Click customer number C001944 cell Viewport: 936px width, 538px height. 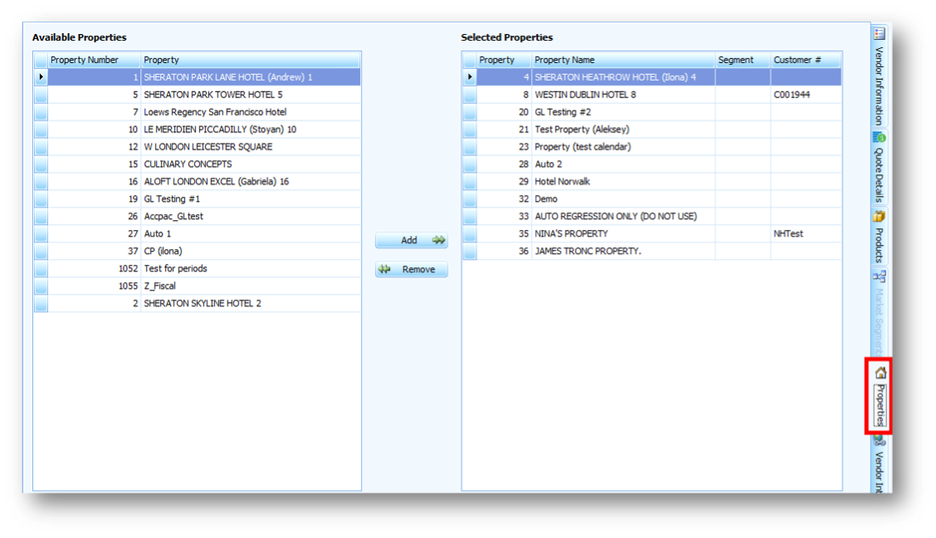point(806,95)
